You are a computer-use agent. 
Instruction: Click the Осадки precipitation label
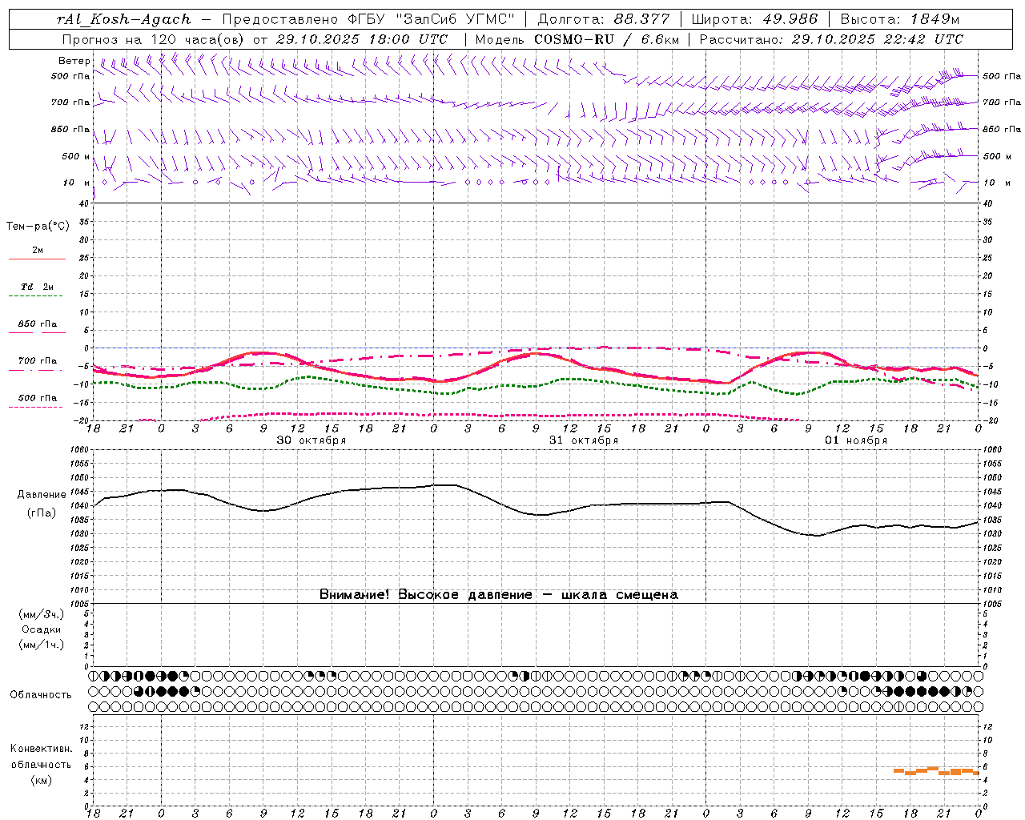pyautogui.click(x=42, y=629)
